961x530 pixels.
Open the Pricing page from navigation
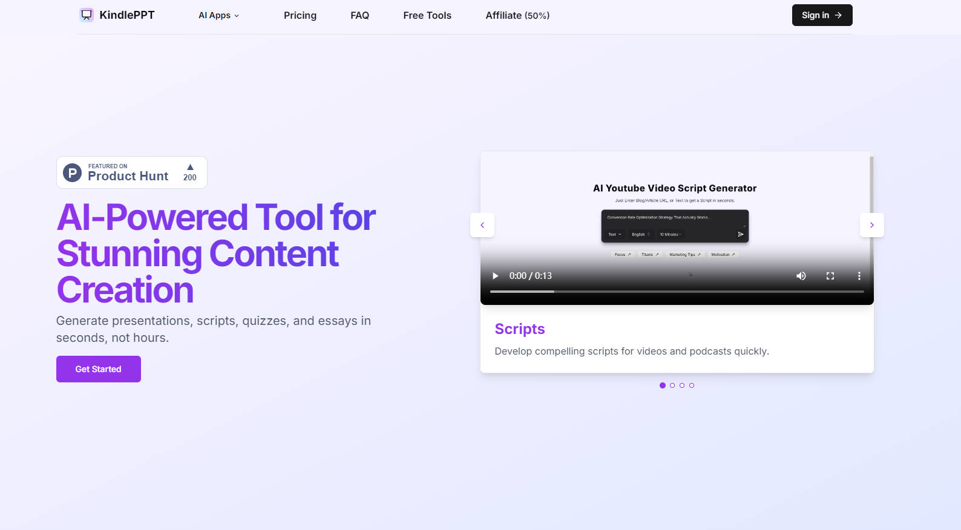[300, 16]
